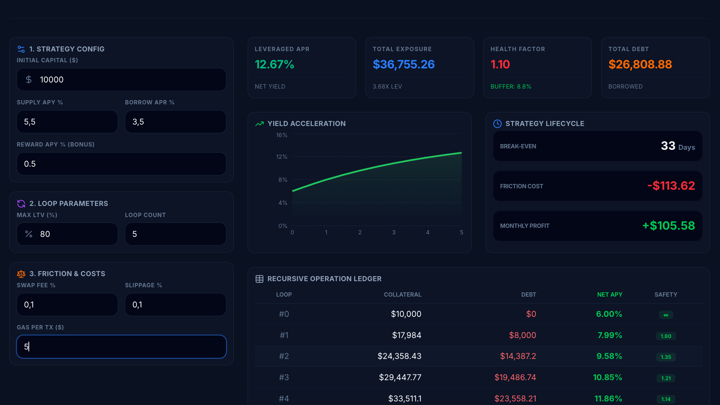
Task: Click the Yield Acceleration trend icon
Action: pos(260,124)
